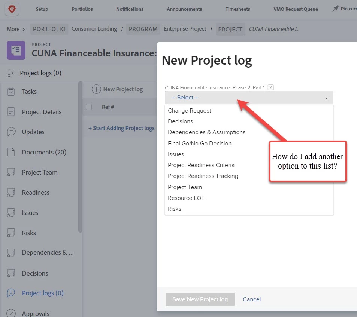Choose Resource LOE option
This screenshot has width=357, height=317.
pyautogui.click(x=186, y=198)
